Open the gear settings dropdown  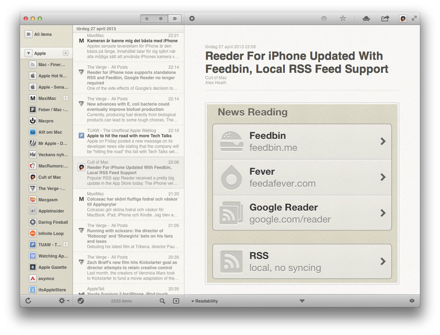pyautogui.click(x=64, y=301)
